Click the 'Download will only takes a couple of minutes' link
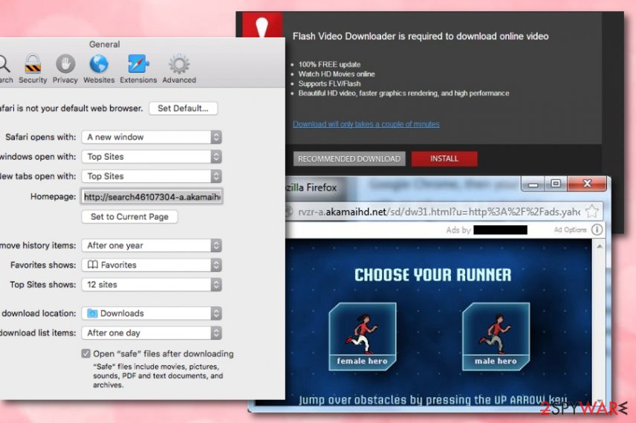 coord(366,124)
